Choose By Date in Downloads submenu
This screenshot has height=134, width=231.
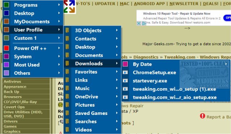pos(176,64)
